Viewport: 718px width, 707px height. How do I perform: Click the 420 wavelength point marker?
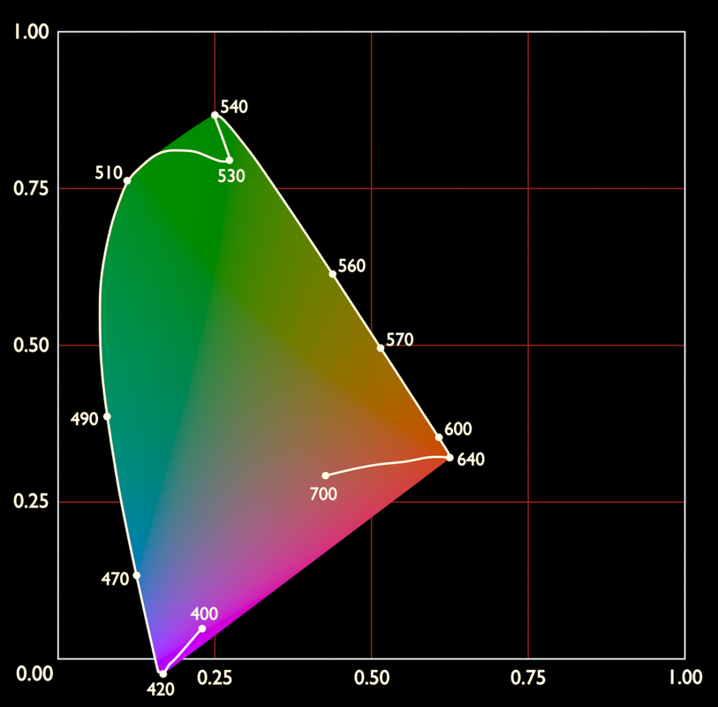coord(162,673)
